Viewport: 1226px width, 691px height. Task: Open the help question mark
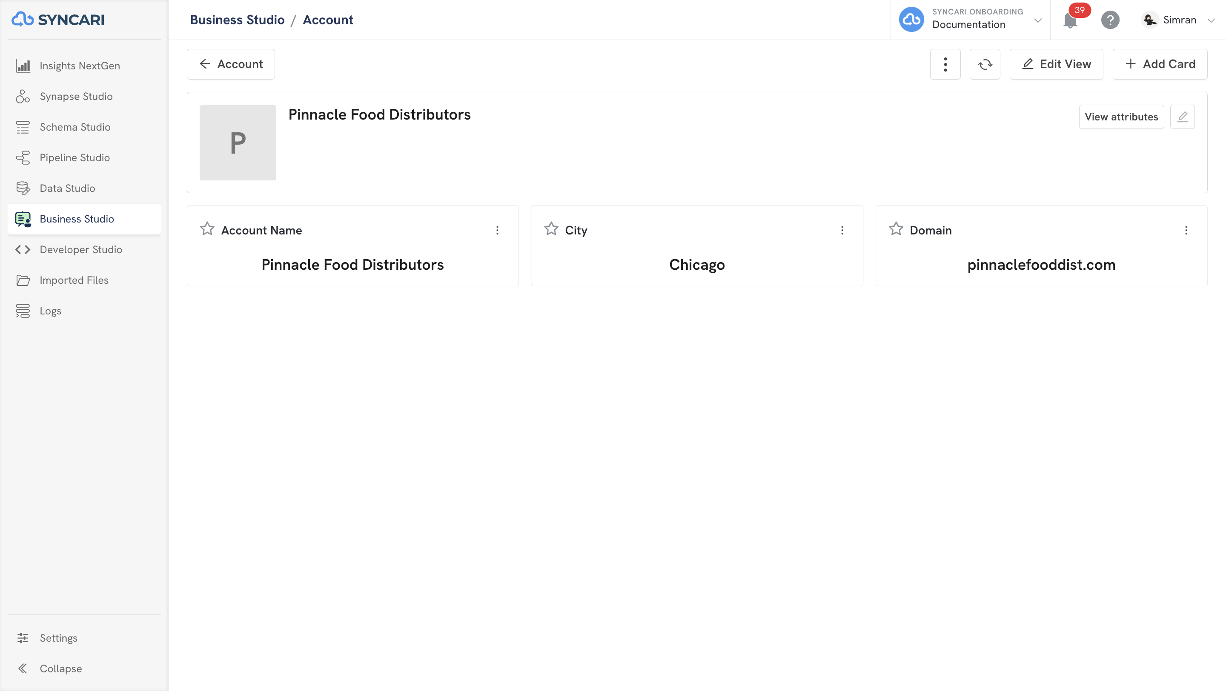pos(1110,20)
